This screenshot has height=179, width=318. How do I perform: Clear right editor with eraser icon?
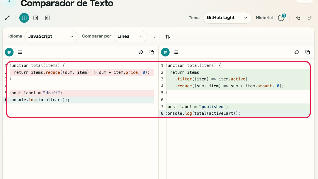click(x=297, y=52)
